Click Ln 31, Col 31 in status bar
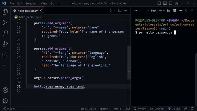The height and width of the screenshot is (111, 197). coord(88,109)
